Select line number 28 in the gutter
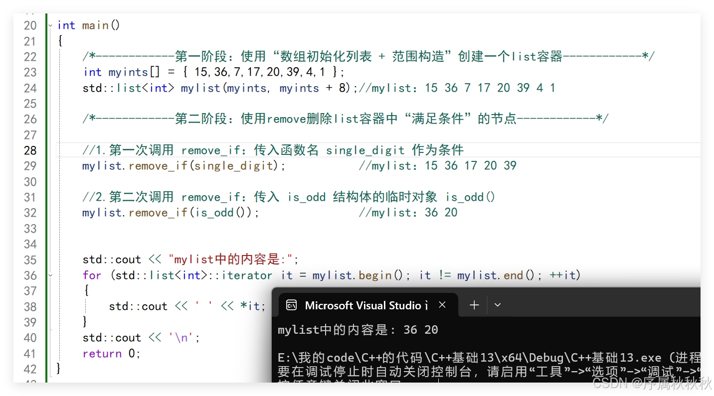Viewport: 714px width, 396px height. click(30, 149)
